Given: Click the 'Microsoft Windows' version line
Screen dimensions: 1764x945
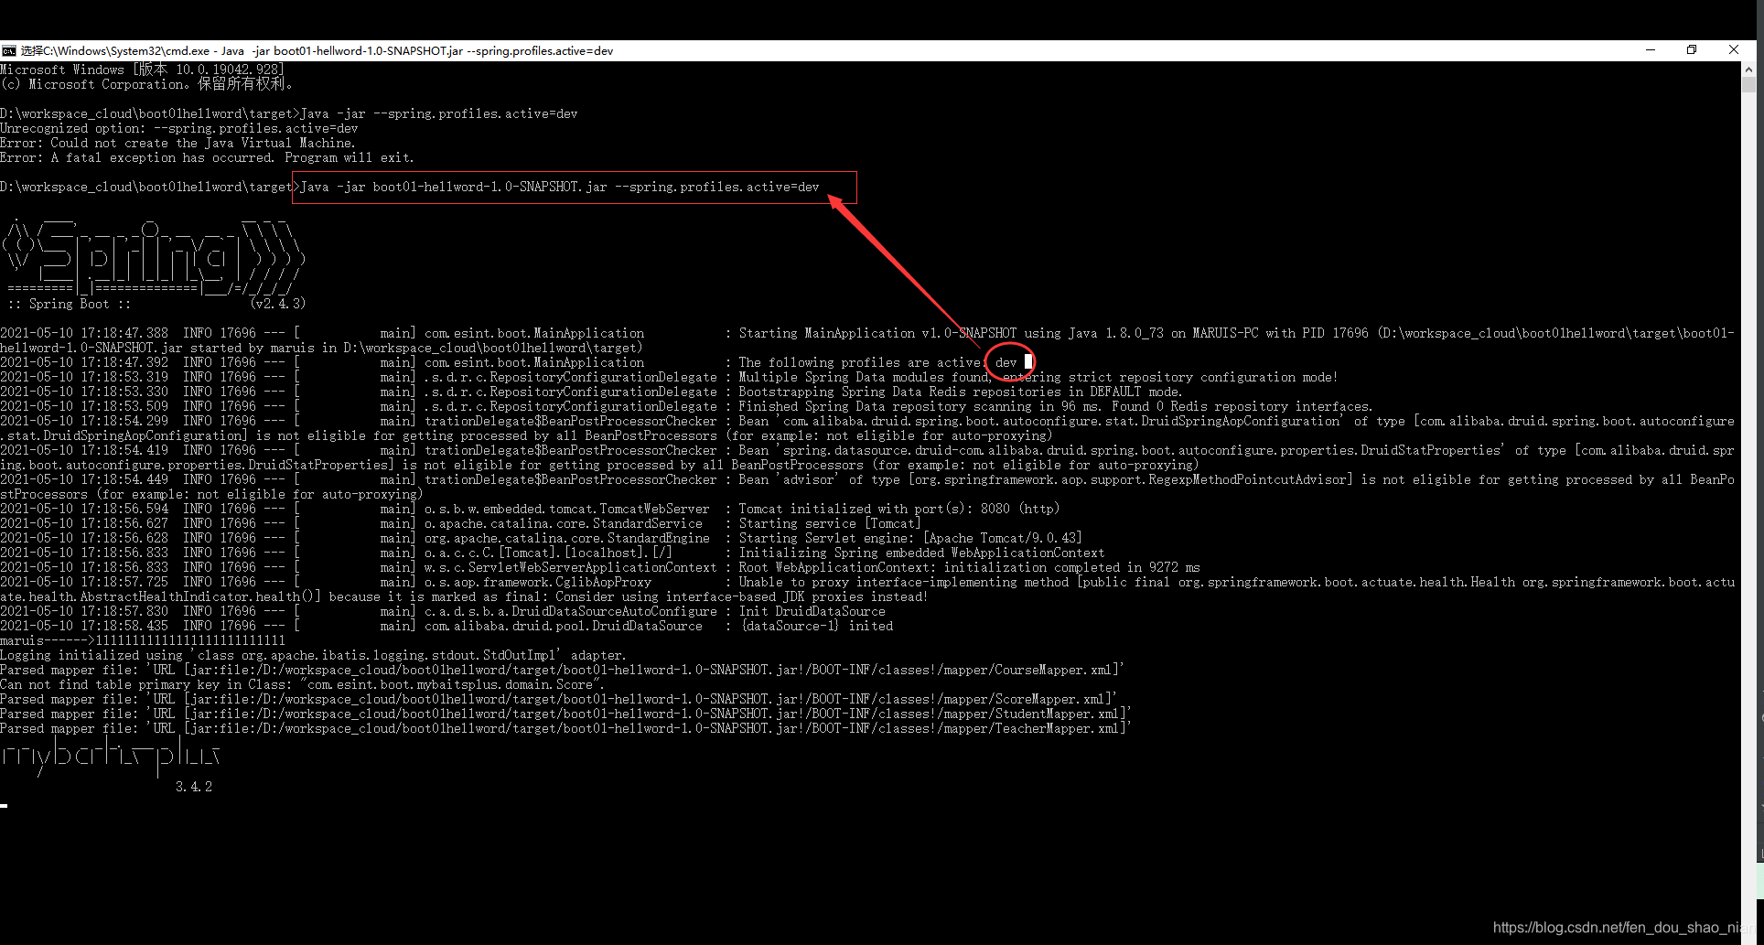Looking at the screenshot, I should 143,70.
